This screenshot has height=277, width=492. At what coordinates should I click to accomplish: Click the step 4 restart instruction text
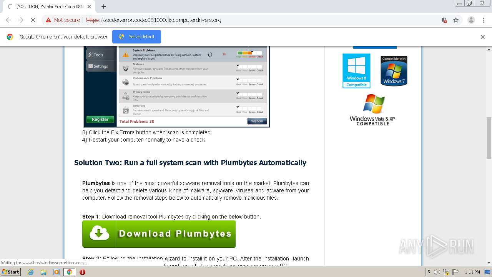144,140
